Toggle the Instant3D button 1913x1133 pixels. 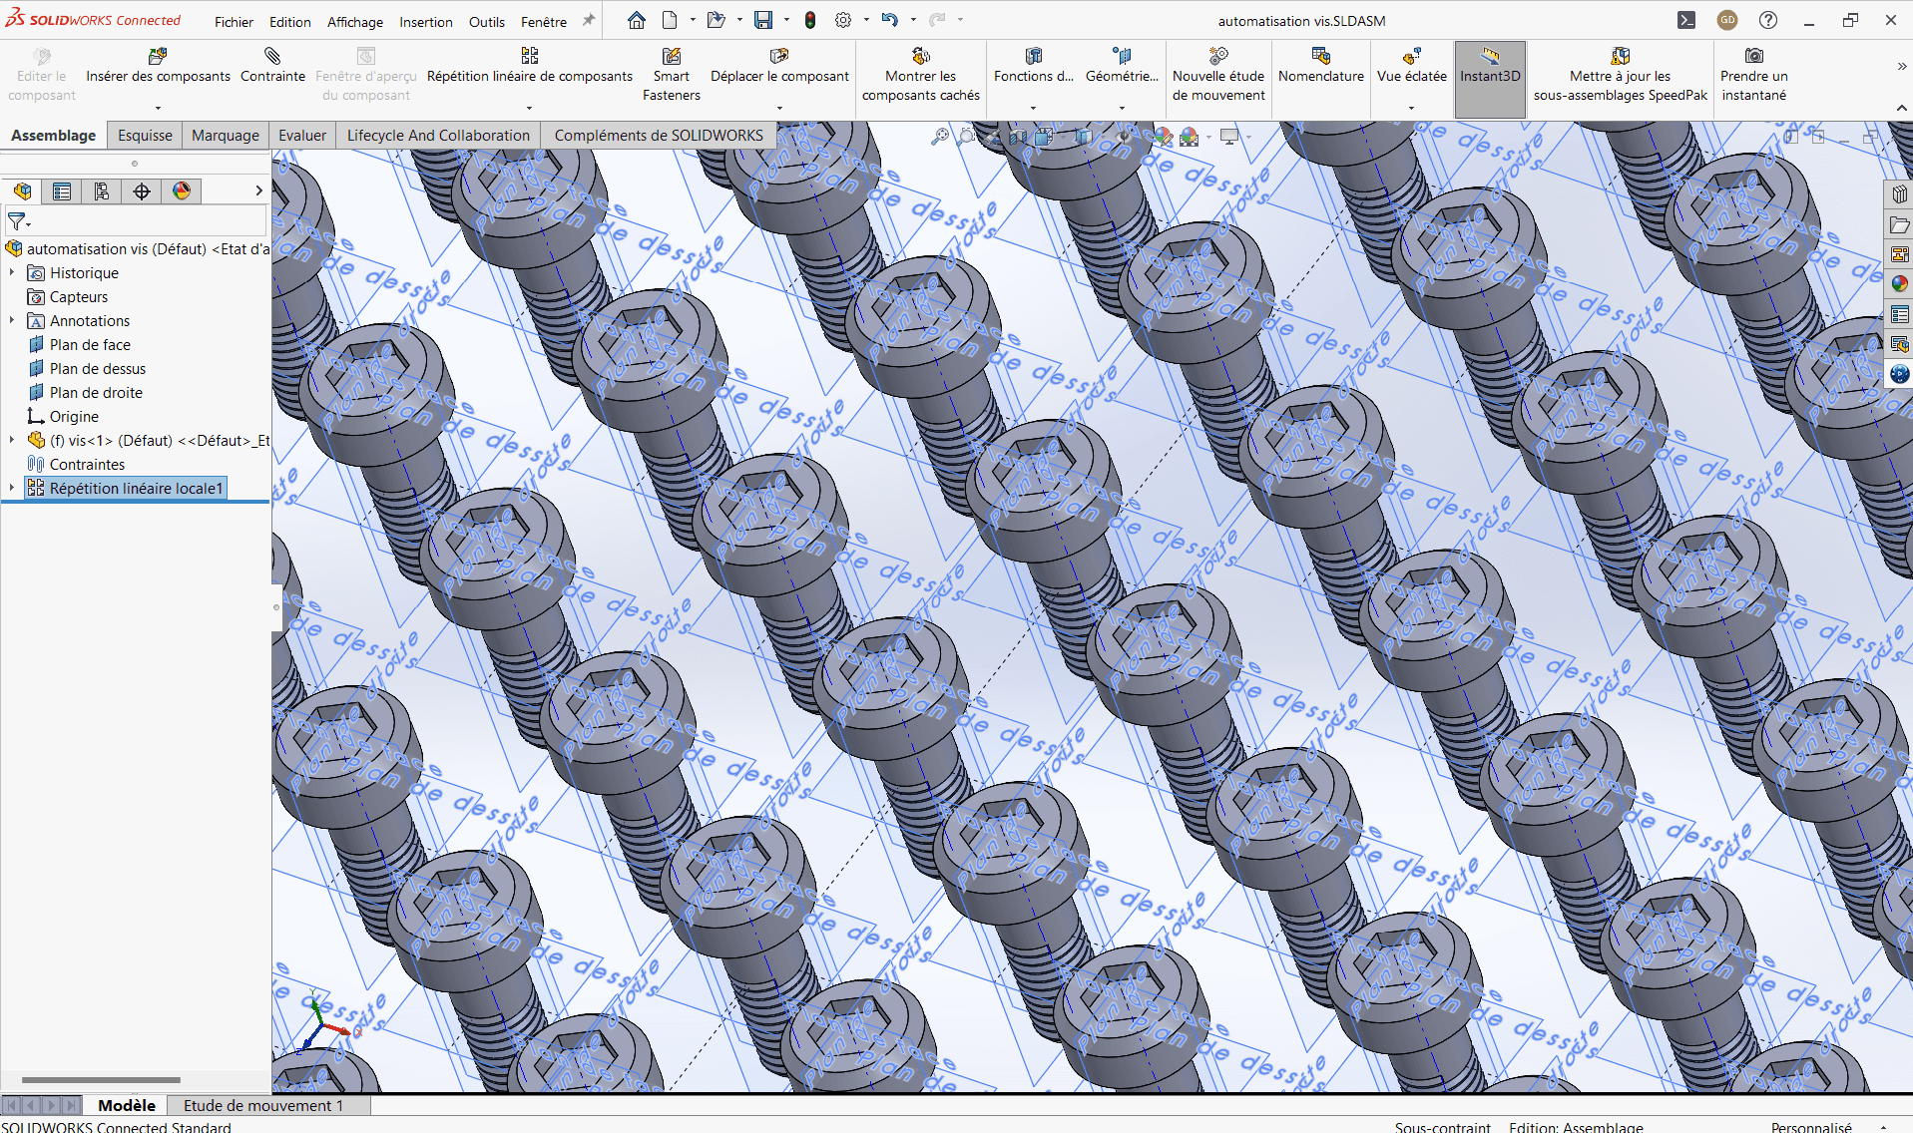(x=1490, y=80)
